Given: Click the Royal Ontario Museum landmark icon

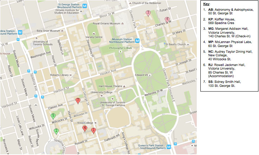Looking at the screenshot, I should (122, 24).
